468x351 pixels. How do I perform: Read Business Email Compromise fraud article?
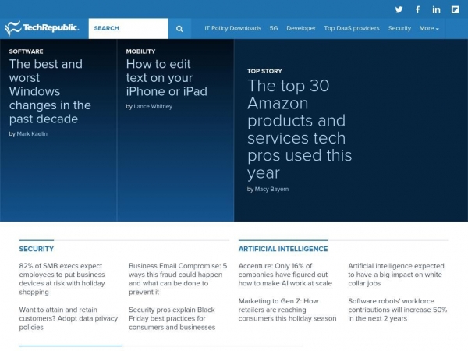[x=178, y=278]
